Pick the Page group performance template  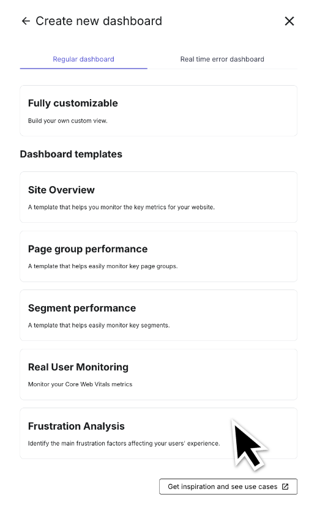pyautogui.click(x=158, y=256)
